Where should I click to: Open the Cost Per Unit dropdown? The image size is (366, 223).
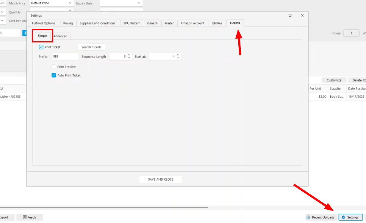[x=2, y=21]
